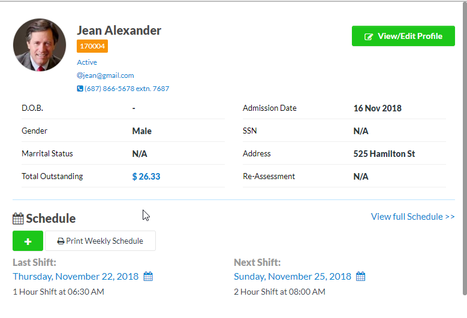Click the Active status link
467x318 pixels.
pyautogui.click(x=87, y=62)
